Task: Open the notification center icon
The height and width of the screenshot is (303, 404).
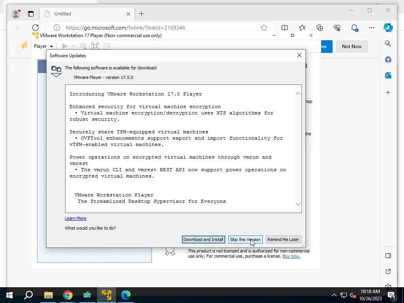Action: click(x=391, y=295)
